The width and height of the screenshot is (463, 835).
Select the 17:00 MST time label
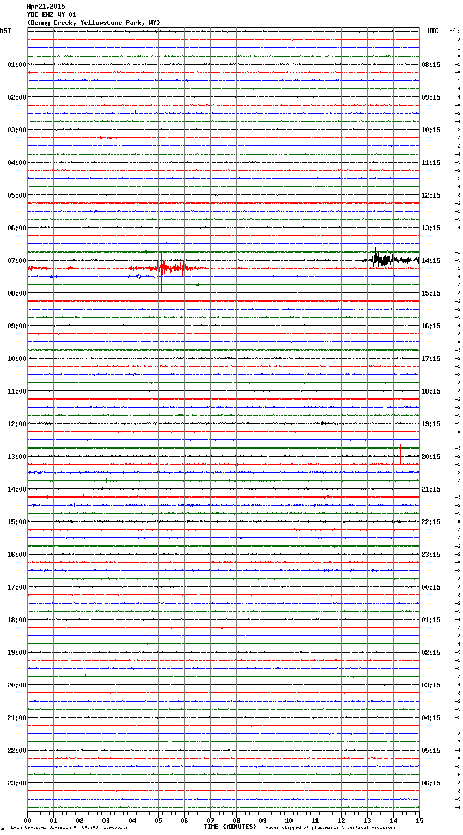tap(17, 587)
